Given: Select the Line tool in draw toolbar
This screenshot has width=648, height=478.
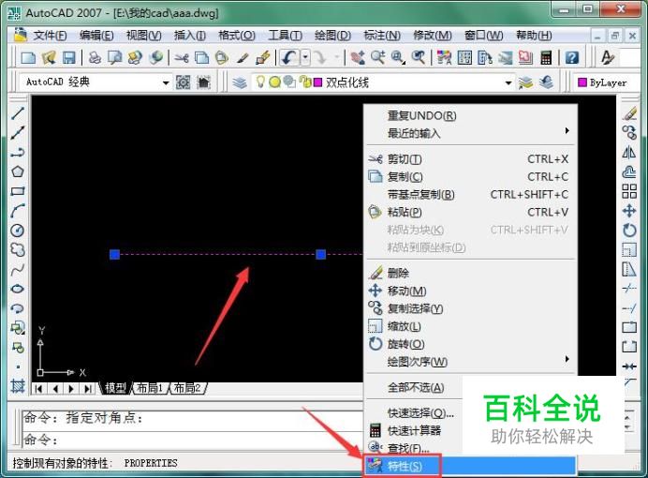Looking at the screenshot, I should [x=18, y=112].
